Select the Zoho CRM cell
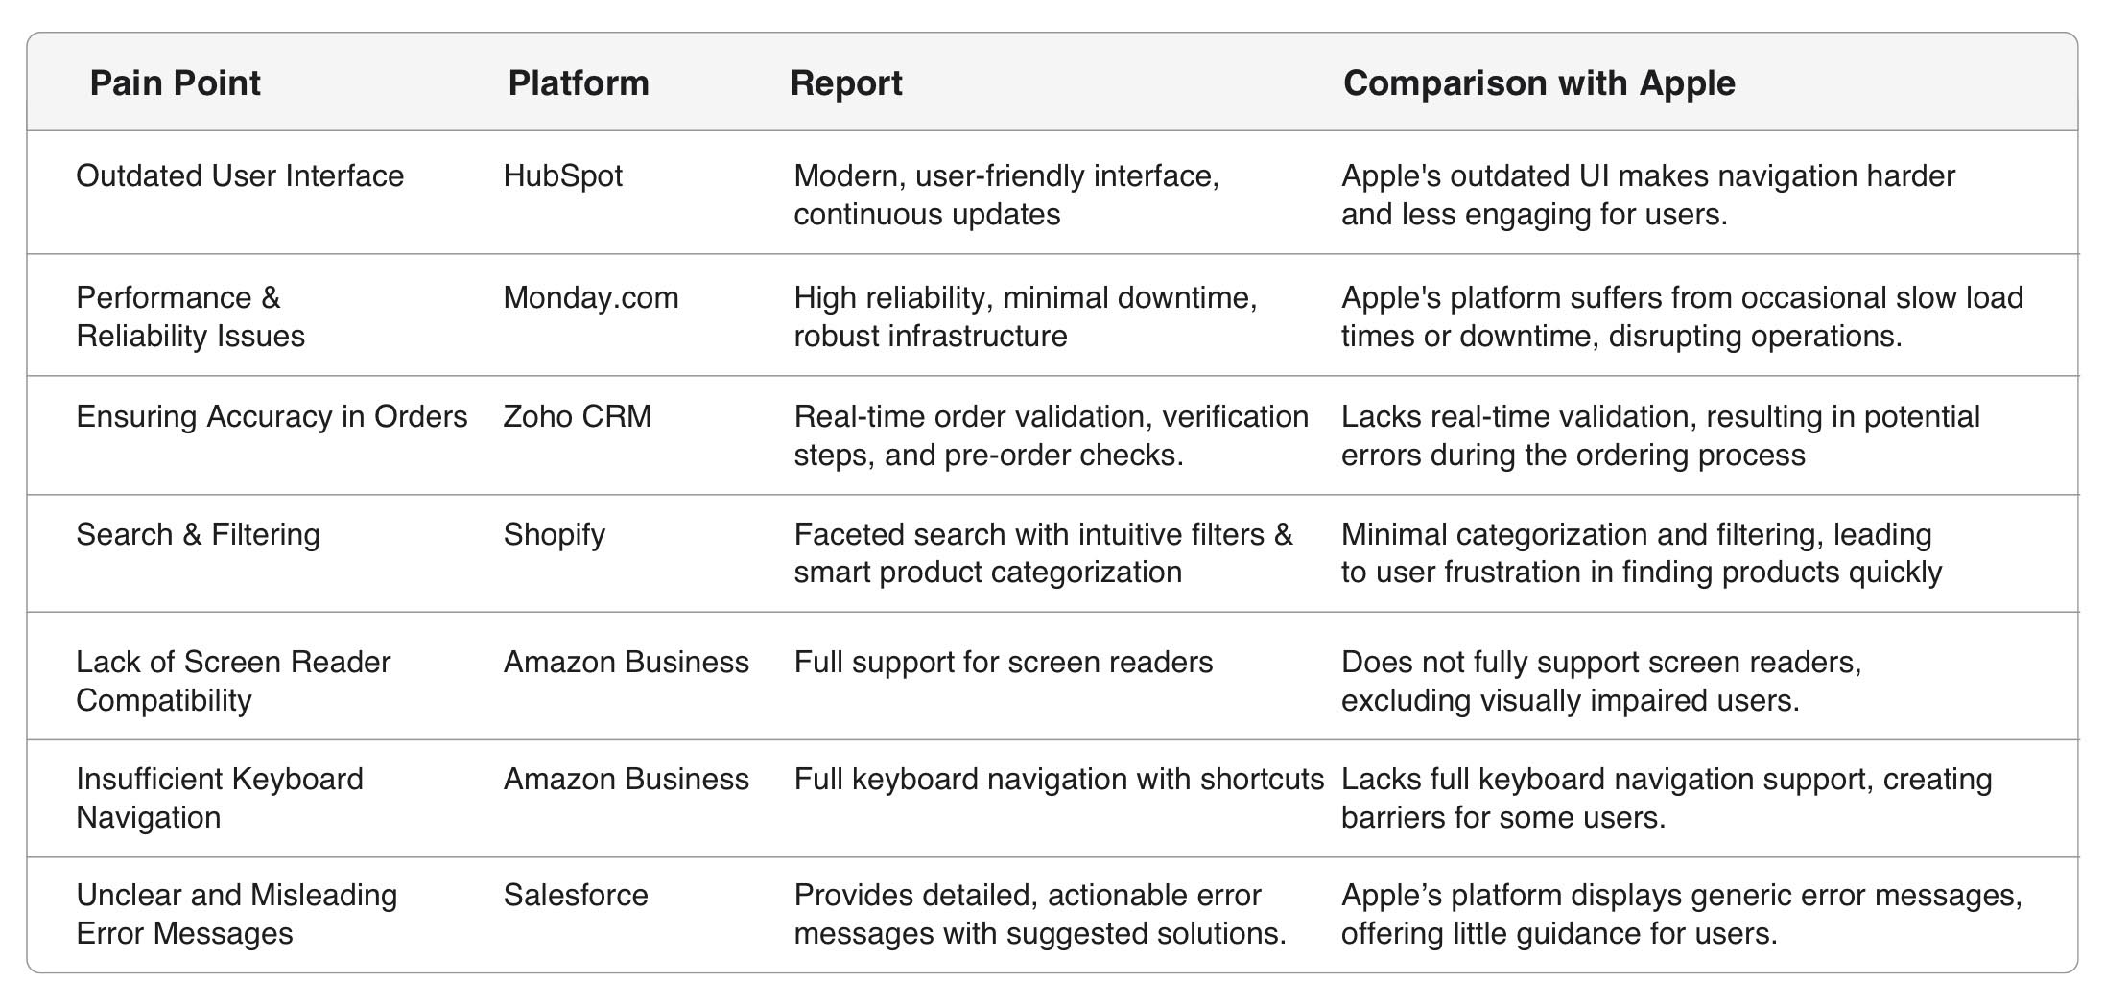Viewport: 2105px width, 1005px height. [577, 417]
